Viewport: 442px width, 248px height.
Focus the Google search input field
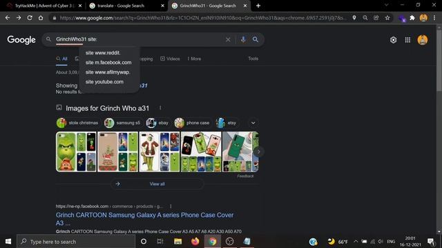[x=138, y=39]
